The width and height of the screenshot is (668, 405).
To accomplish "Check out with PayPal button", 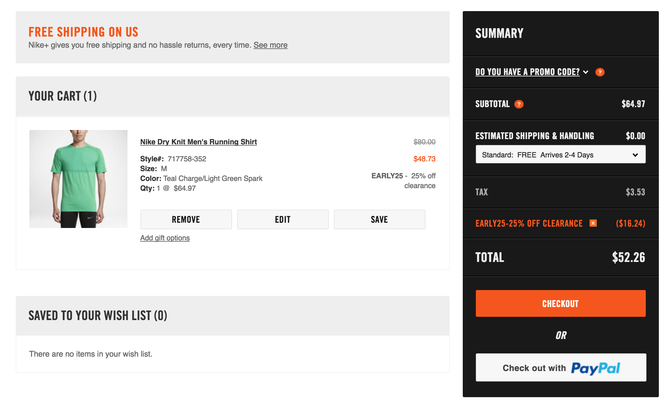I will 560,367.
